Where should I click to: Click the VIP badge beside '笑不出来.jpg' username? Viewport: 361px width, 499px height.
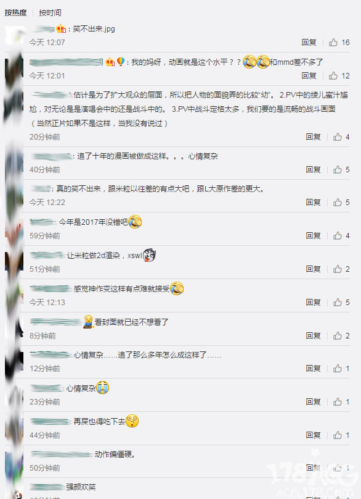click(61, 29)
